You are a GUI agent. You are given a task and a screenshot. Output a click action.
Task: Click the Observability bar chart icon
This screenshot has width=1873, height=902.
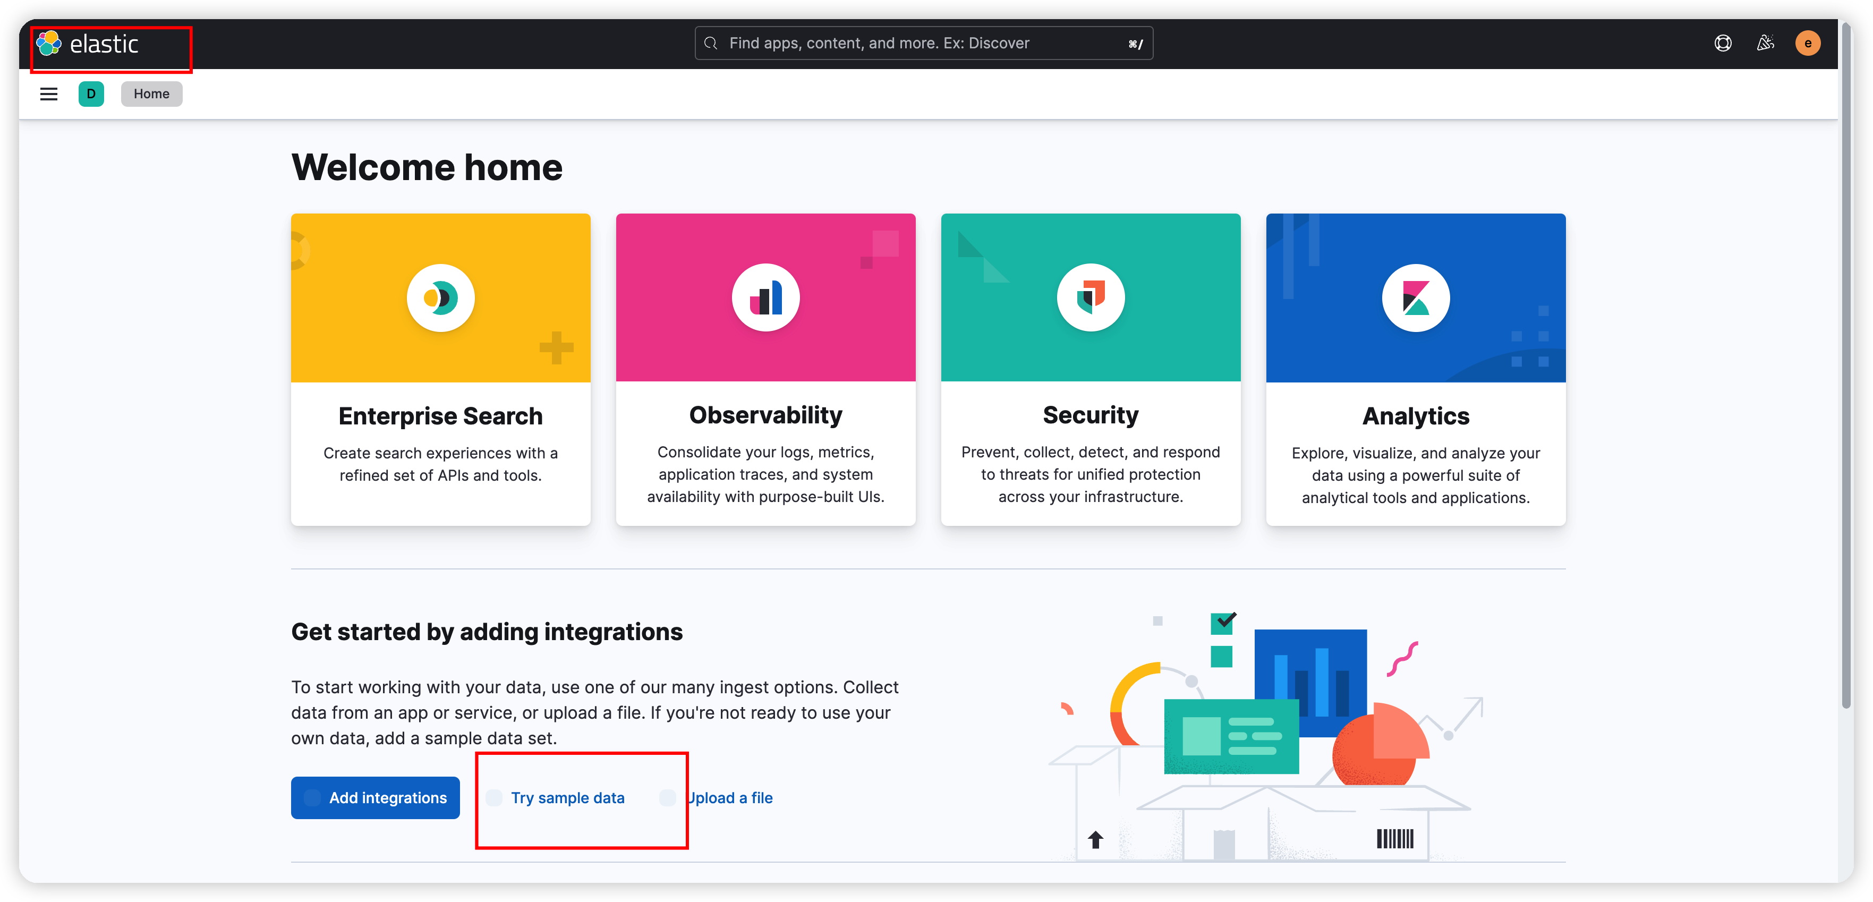click(765, 297)
